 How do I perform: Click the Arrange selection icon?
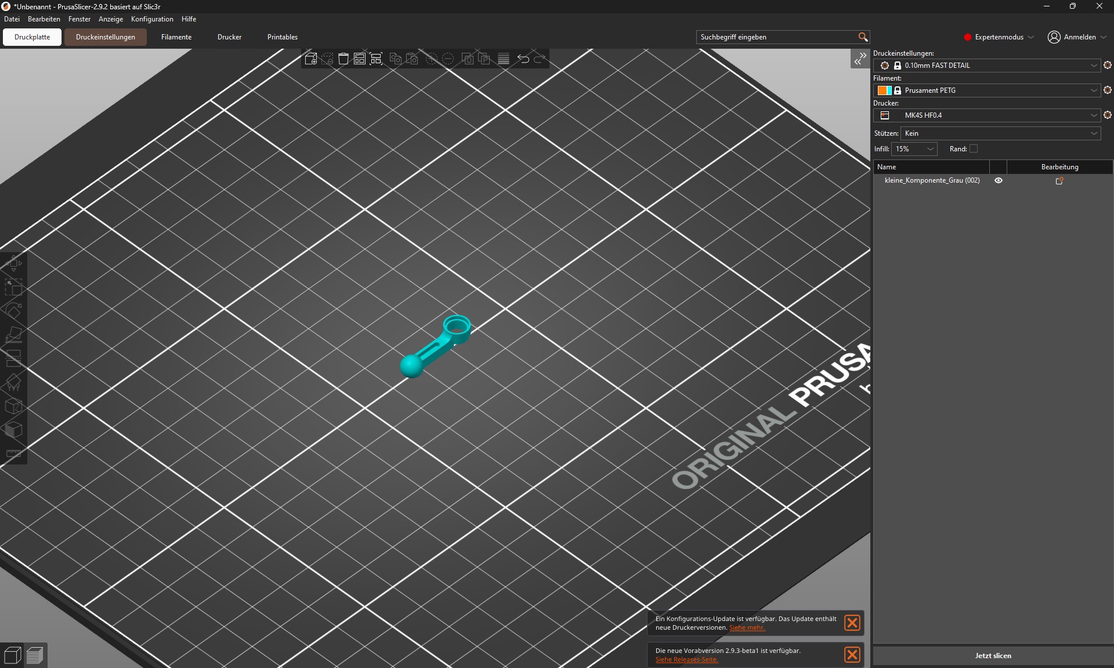[376, 59]
